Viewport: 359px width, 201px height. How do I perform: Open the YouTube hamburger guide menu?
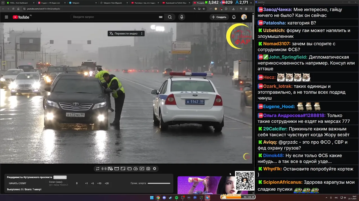point(6,17)
